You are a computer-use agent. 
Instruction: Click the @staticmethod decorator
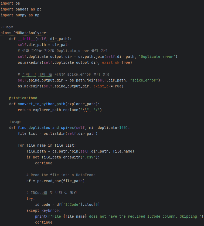click(x=23, y=98)
